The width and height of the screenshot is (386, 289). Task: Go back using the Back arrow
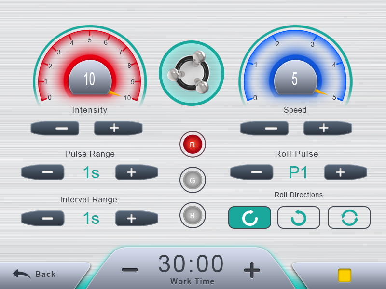coord(34,274)
